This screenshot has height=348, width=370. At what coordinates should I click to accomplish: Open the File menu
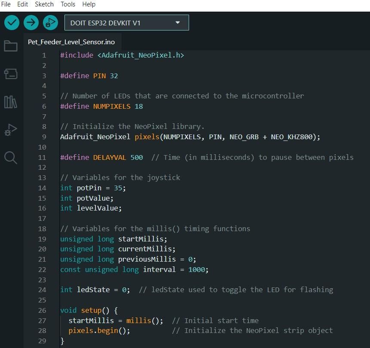pyautogui.click(x=6, y=4)
